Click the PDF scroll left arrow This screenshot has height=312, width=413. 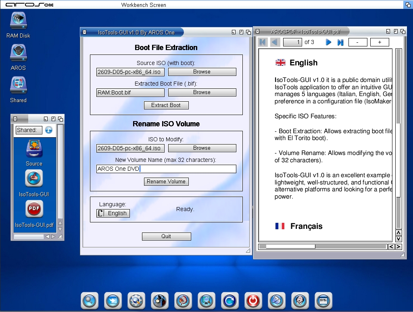pyautogui.click(x=391, y=247)
